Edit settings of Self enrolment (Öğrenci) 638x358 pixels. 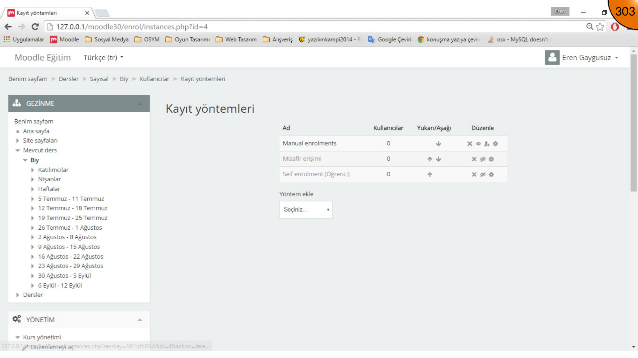pos(491,174)
